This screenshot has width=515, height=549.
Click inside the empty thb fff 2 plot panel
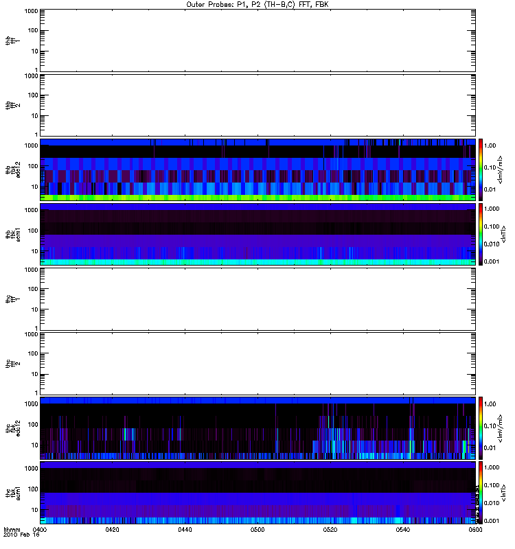[x=257, y=106]
